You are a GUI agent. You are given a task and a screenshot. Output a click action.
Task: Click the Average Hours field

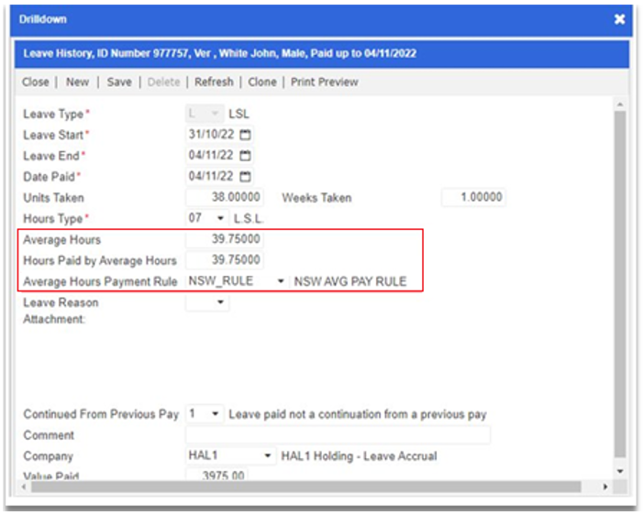(x=225, y=239)
